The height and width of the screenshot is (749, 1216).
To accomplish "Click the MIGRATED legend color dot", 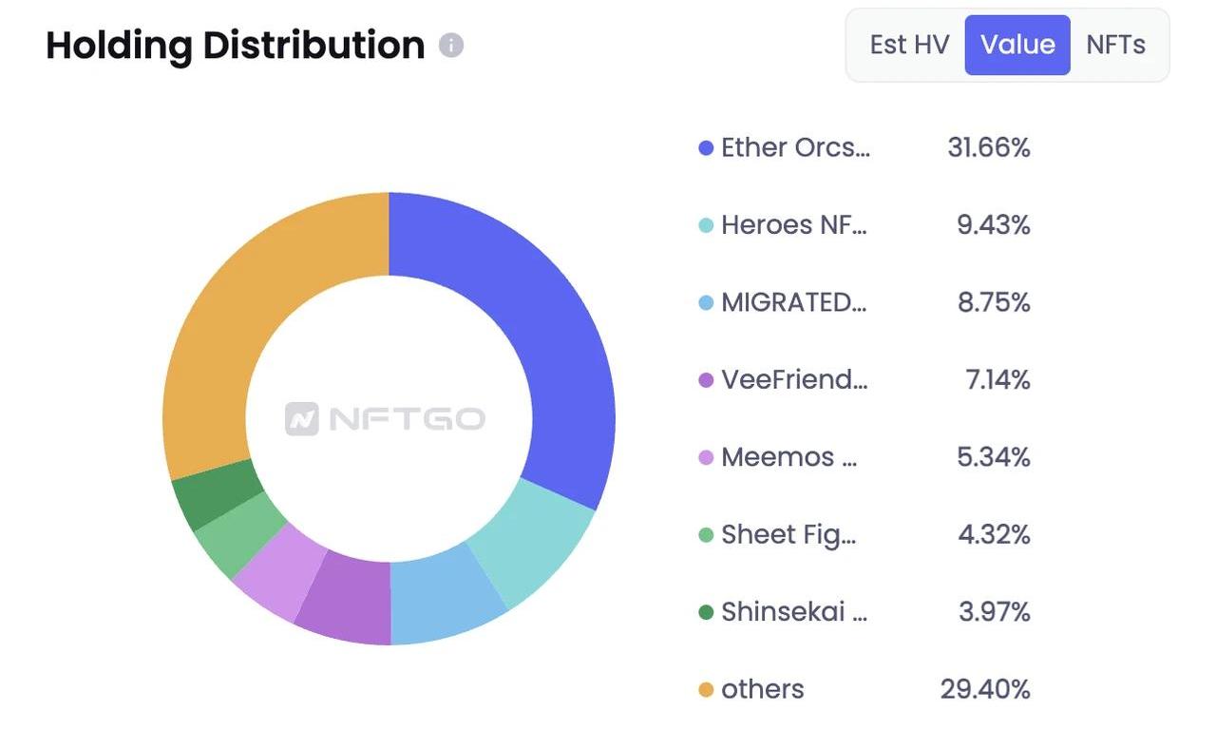I will coord(706,303).
